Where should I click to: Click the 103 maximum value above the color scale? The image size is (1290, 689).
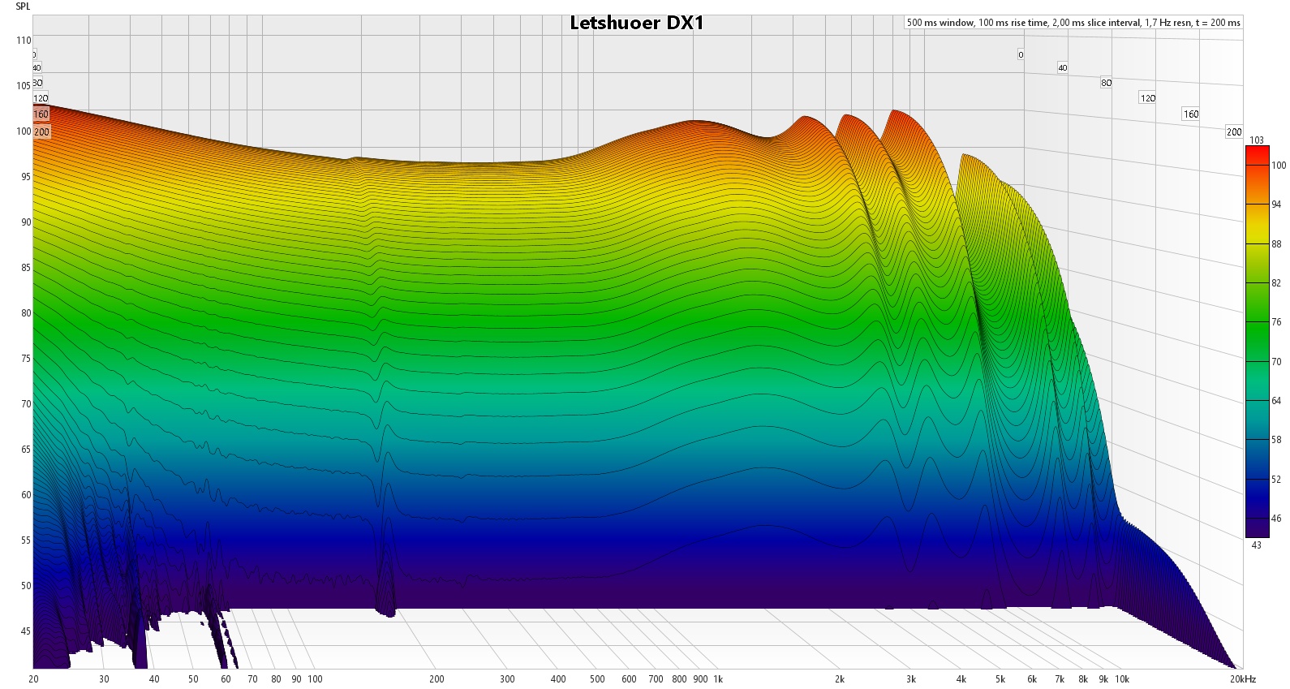click(x=1257, y=140)
